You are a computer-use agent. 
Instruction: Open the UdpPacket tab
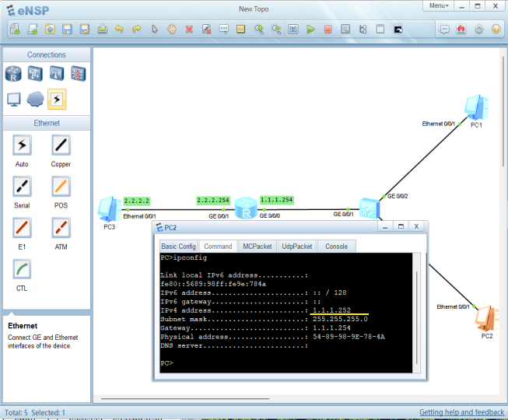pyautogui.click(x=296, y=247)
